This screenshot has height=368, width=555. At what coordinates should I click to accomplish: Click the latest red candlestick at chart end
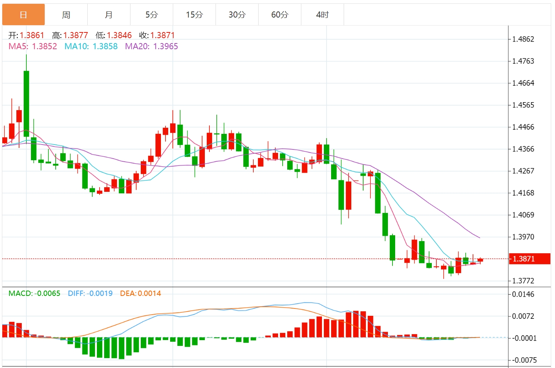(x=480, y=260)
